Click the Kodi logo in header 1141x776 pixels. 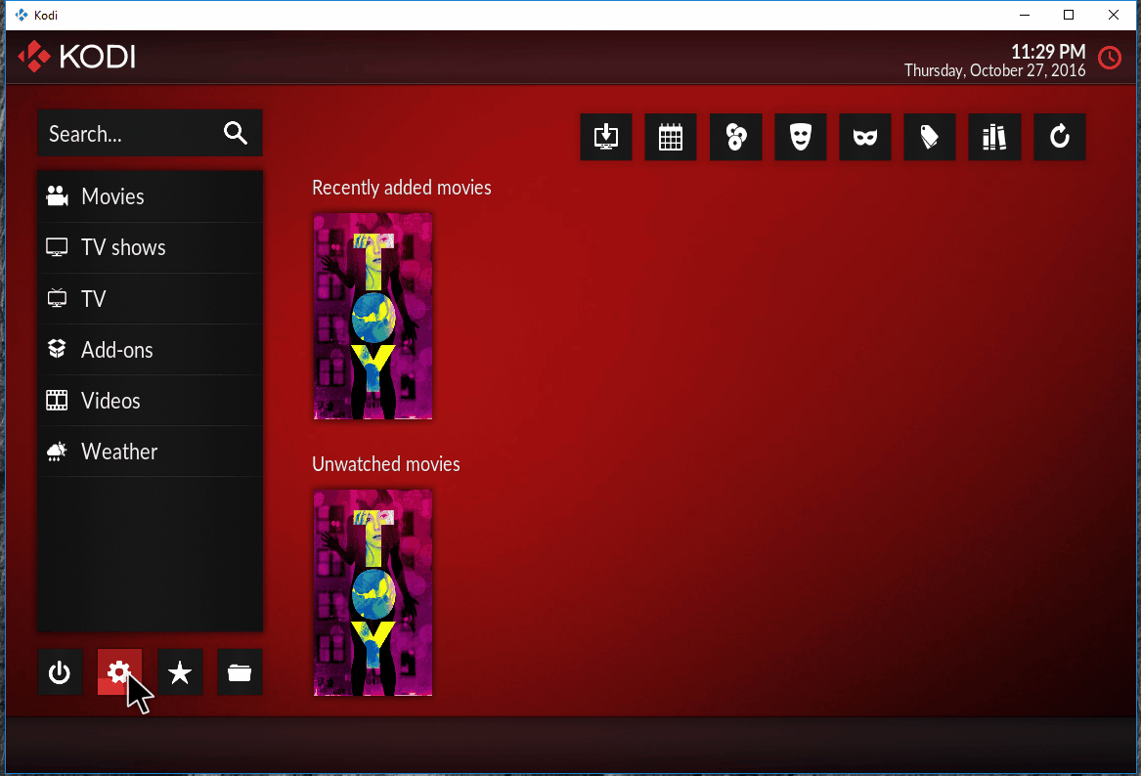point(76,57)
